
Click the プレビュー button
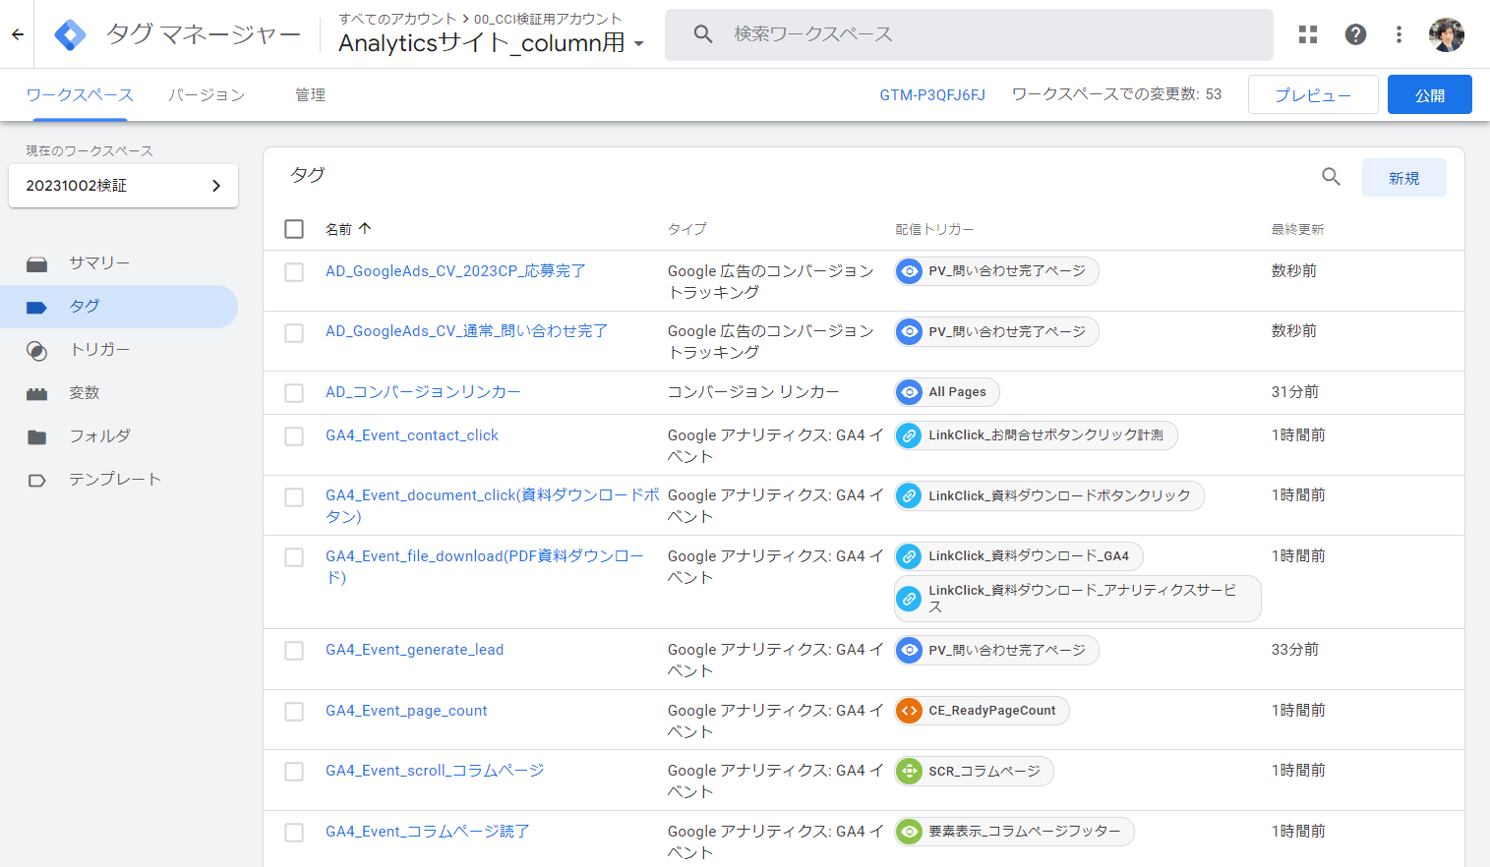1313,94
